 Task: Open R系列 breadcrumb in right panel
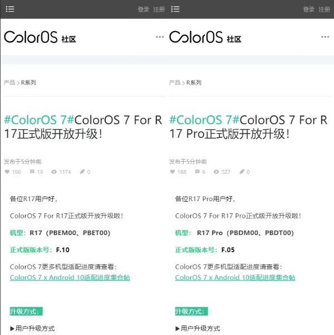[194, 83]
